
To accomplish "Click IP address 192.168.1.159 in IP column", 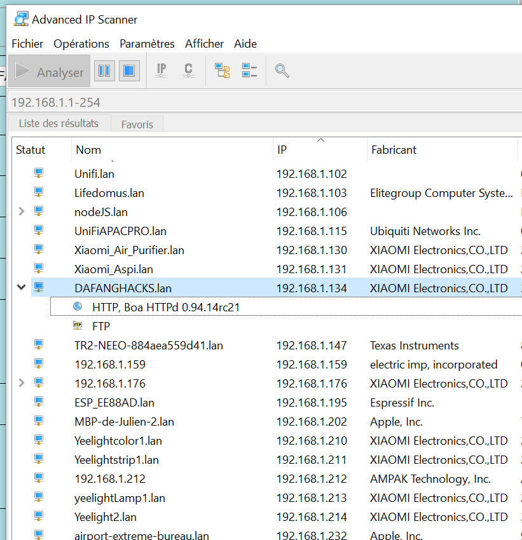I will point(312,365).
